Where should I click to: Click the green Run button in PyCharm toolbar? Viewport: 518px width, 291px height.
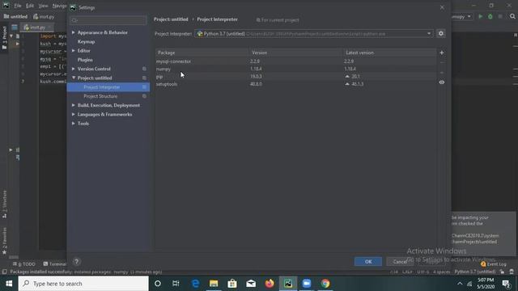[x=480, y=16]
